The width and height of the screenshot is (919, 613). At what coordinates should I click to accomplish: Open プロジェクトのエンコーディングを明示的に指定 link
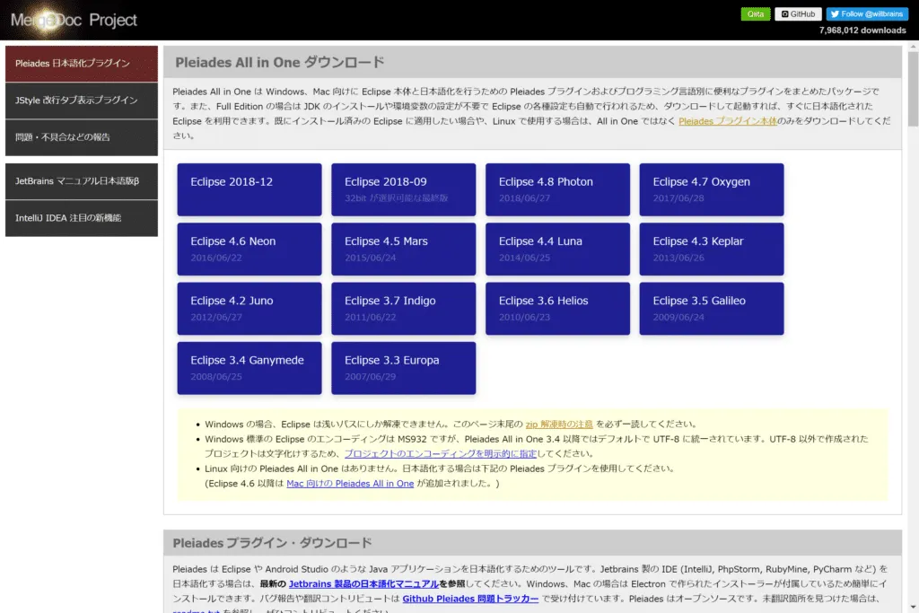441,453
